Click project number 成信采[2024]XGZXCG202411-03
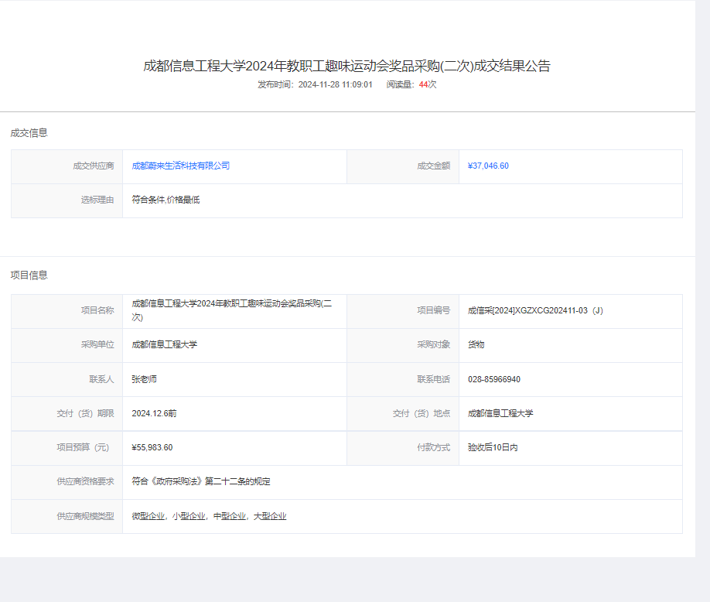The height and width of the screenshot is (602, 710). coord(535,311)
